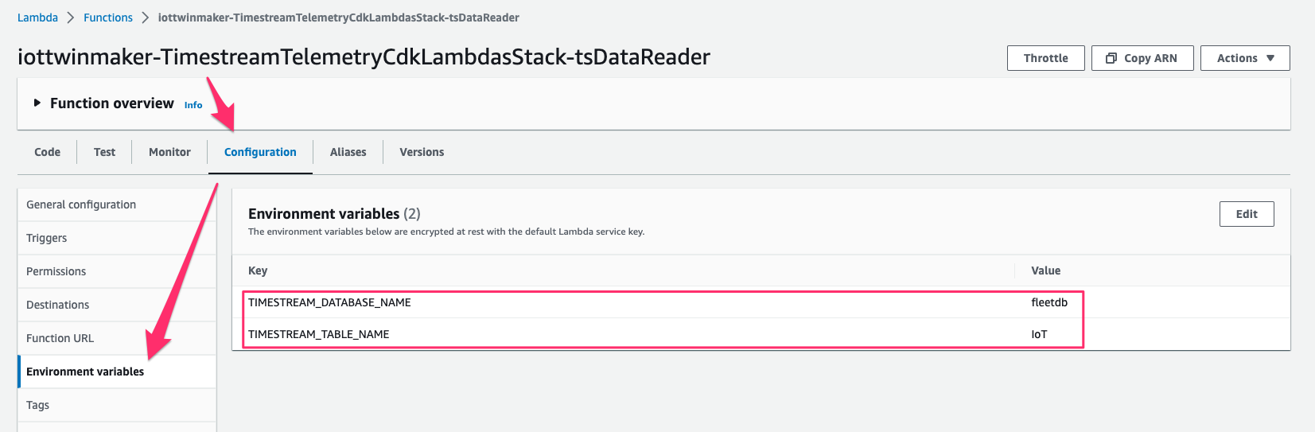Image resolution: width=1315 pixels, height=432 pixels.
Task: Click the copy icon on Copy ARN
Action: pyautogui.click(x=1111, y=58)
